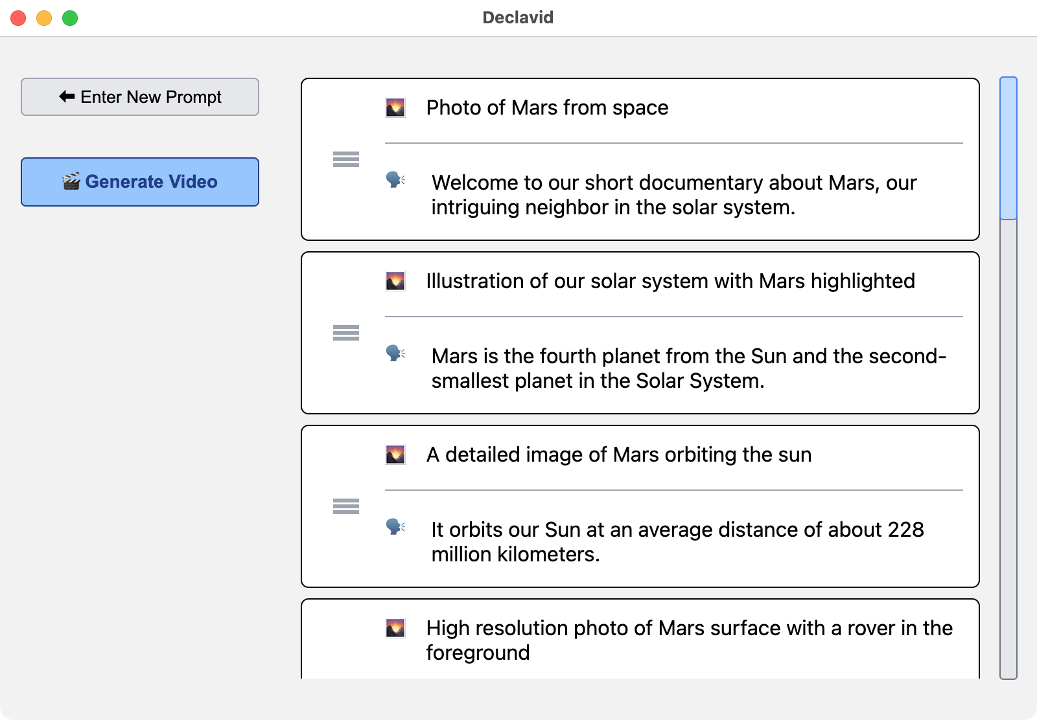
Task: Edit narration It orbits our Sun at an average distance
Action: pos(678,542)
